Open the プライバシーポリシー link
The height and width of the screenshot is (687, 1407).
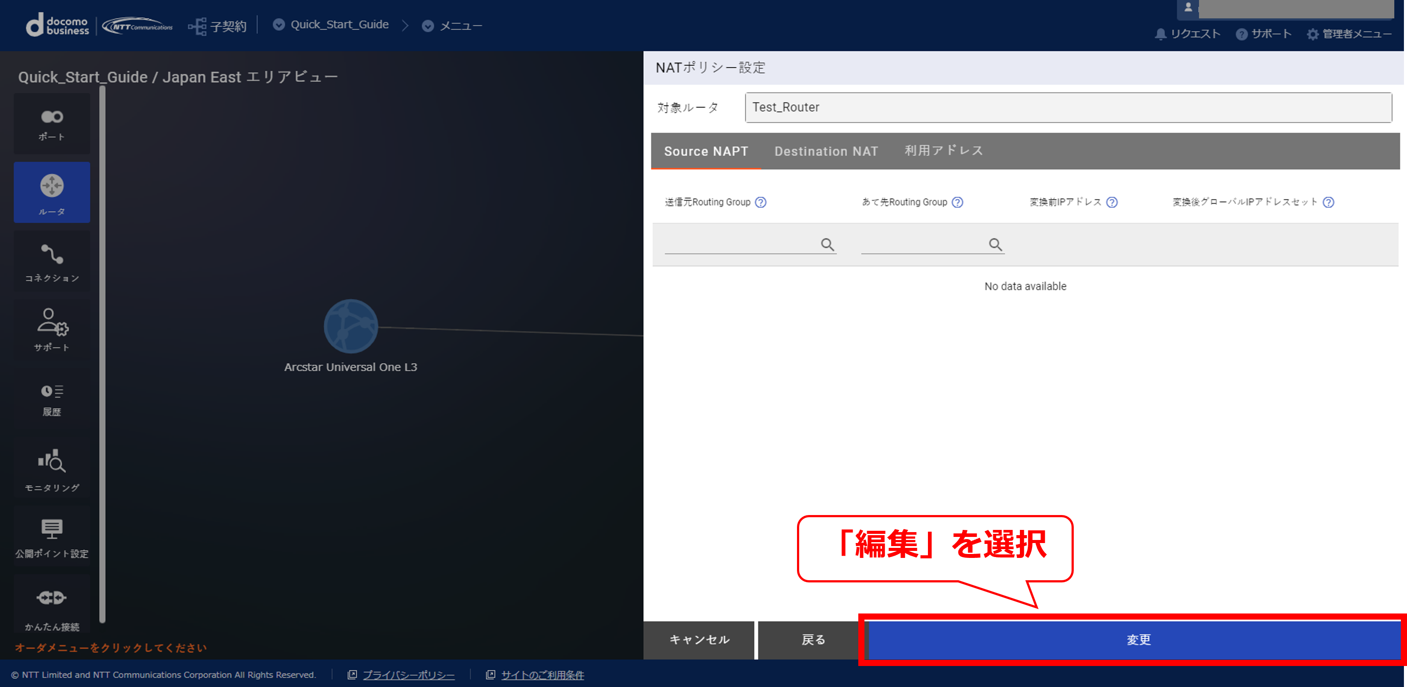click(409, 675)
